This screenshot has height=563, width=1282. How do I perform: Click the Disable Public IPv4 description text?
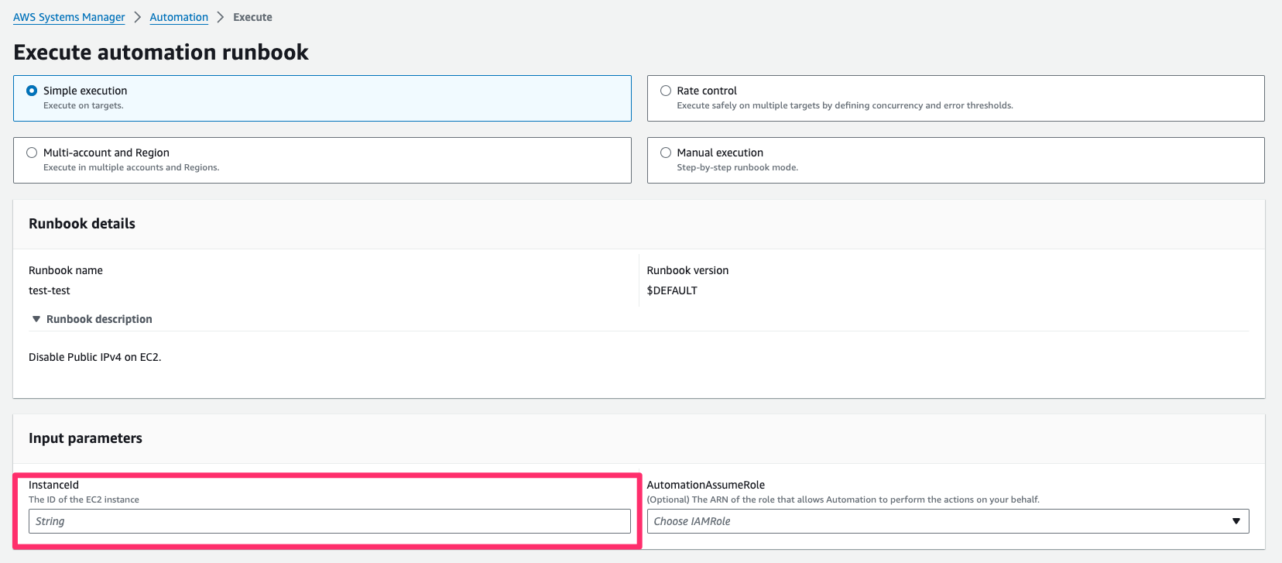click(94, 357)
